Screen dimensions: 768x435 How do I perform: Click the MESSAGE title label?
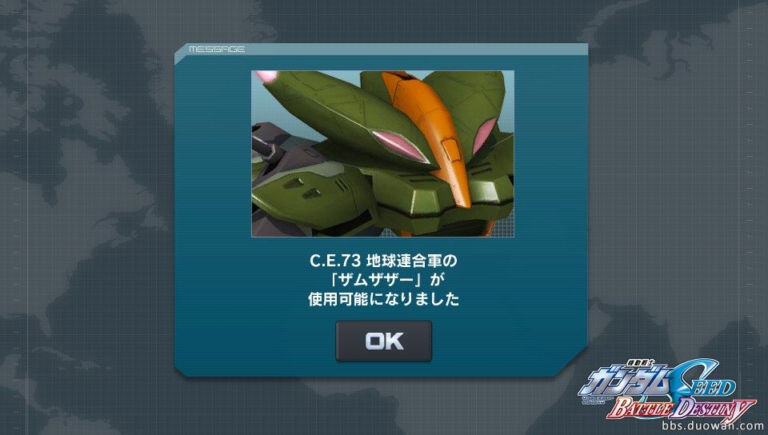coord(217,49)
